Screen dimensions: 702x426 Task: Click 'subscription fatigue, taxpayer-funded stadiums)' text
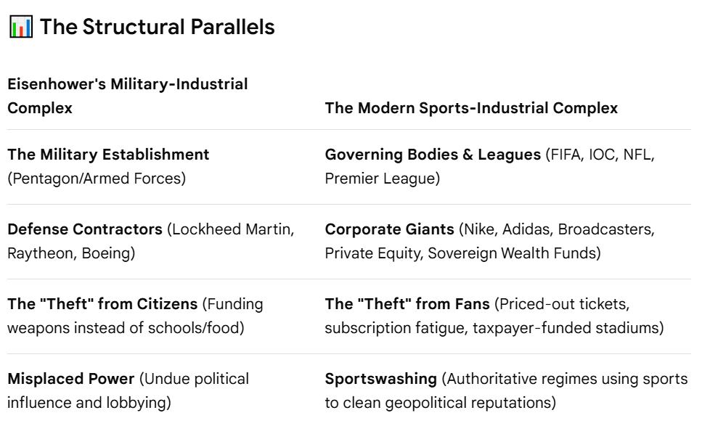[494, 328]
